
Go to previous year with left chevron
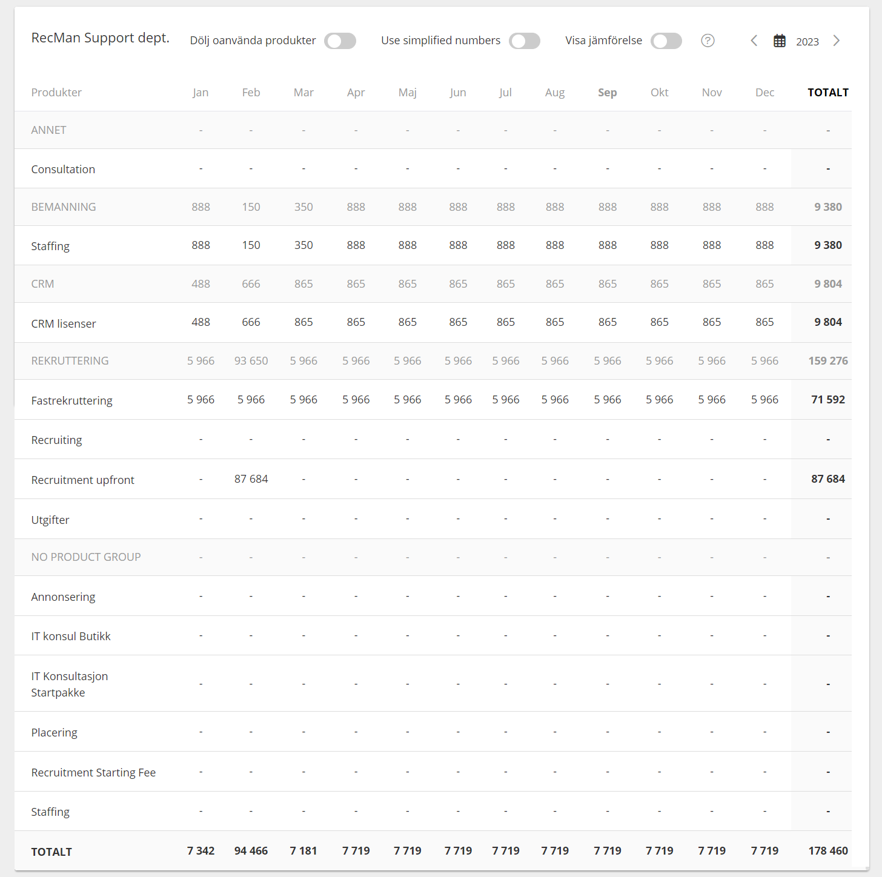click(x=754, y=41)
